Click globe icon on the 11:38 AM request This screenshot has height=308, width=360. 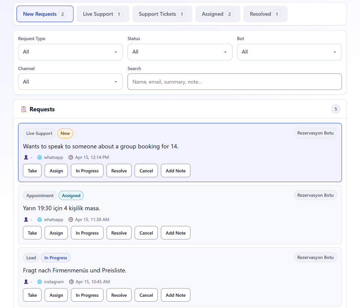(40, 220)
